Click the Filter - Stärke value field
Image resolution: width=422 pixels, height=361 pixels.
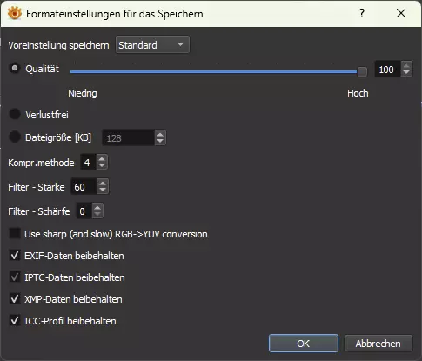(x=84, y=187)
